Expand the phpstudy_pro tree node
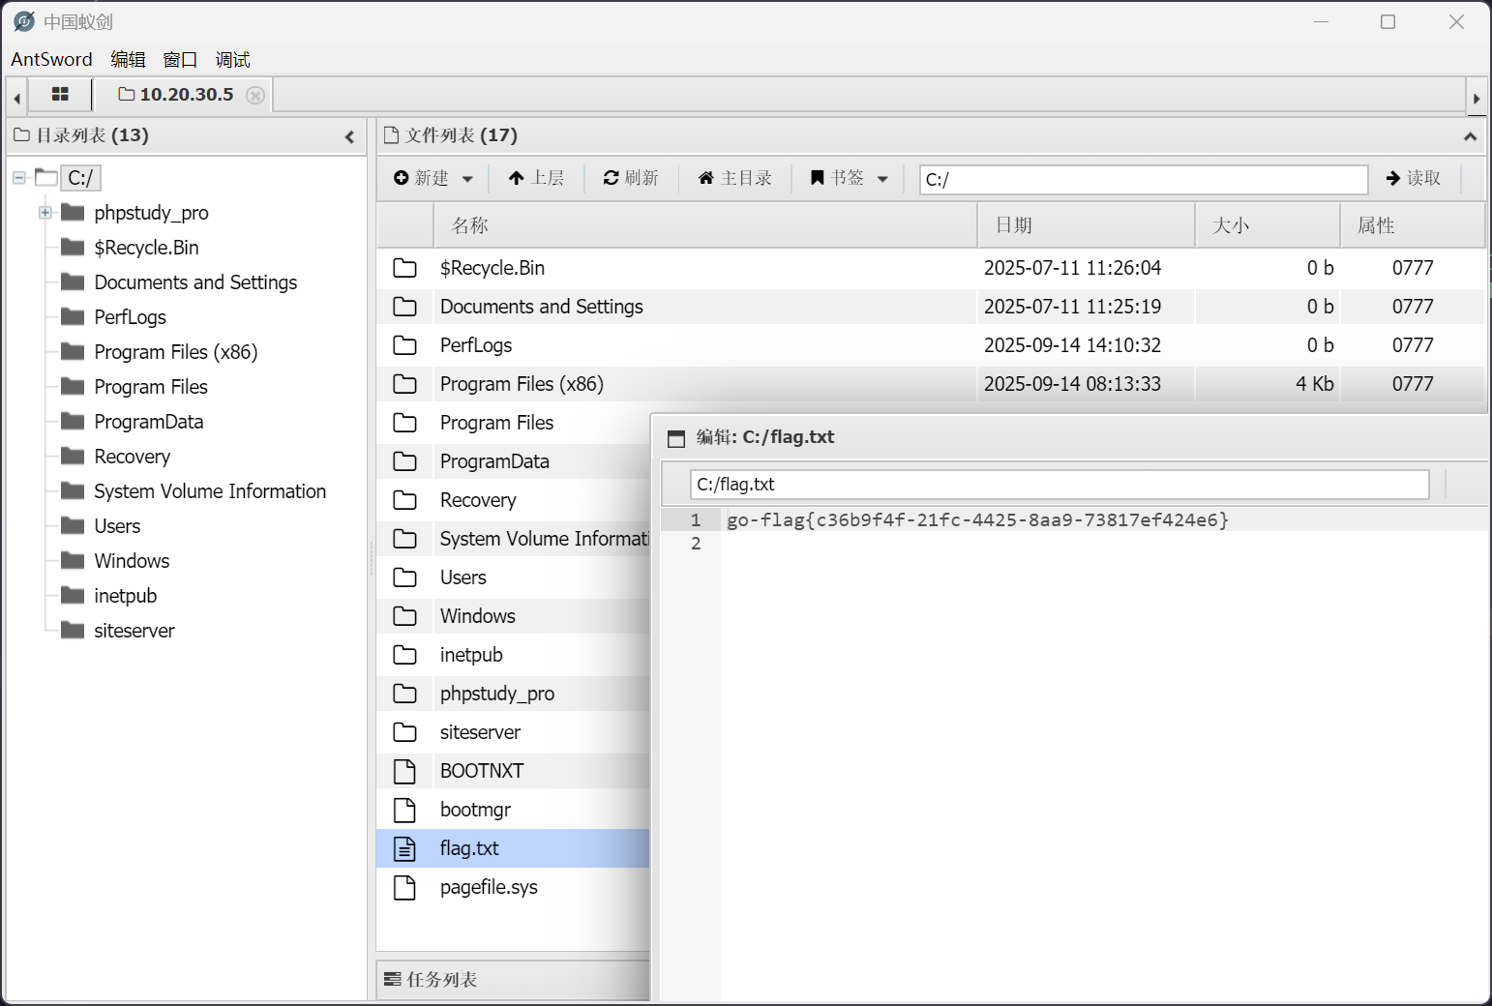Viewport: 1492px width, 1006px height. [45, 213]
